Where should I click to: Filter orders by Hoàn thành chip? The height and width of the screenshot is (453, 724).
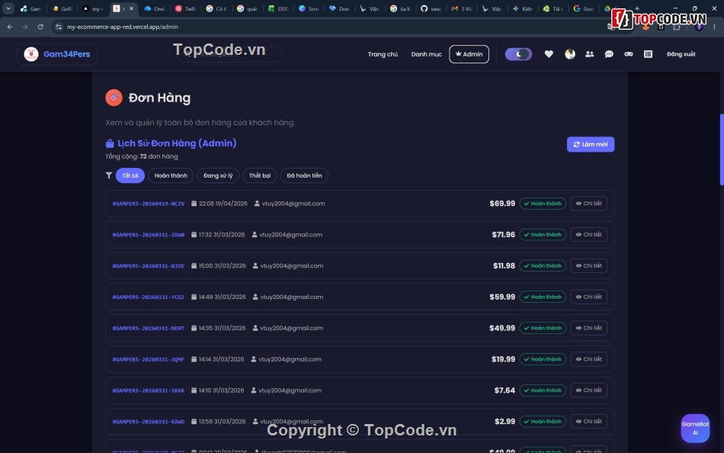point(171,175)
